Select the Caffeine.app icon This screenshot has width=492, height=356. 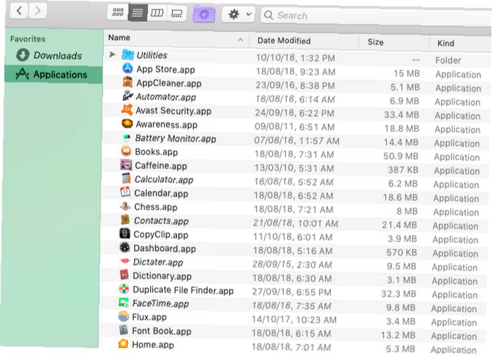(126, 165)
